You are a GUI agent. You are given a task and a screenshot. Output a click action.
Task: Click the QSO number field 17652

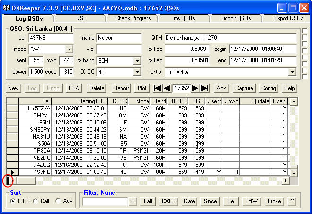click(182, 88)
